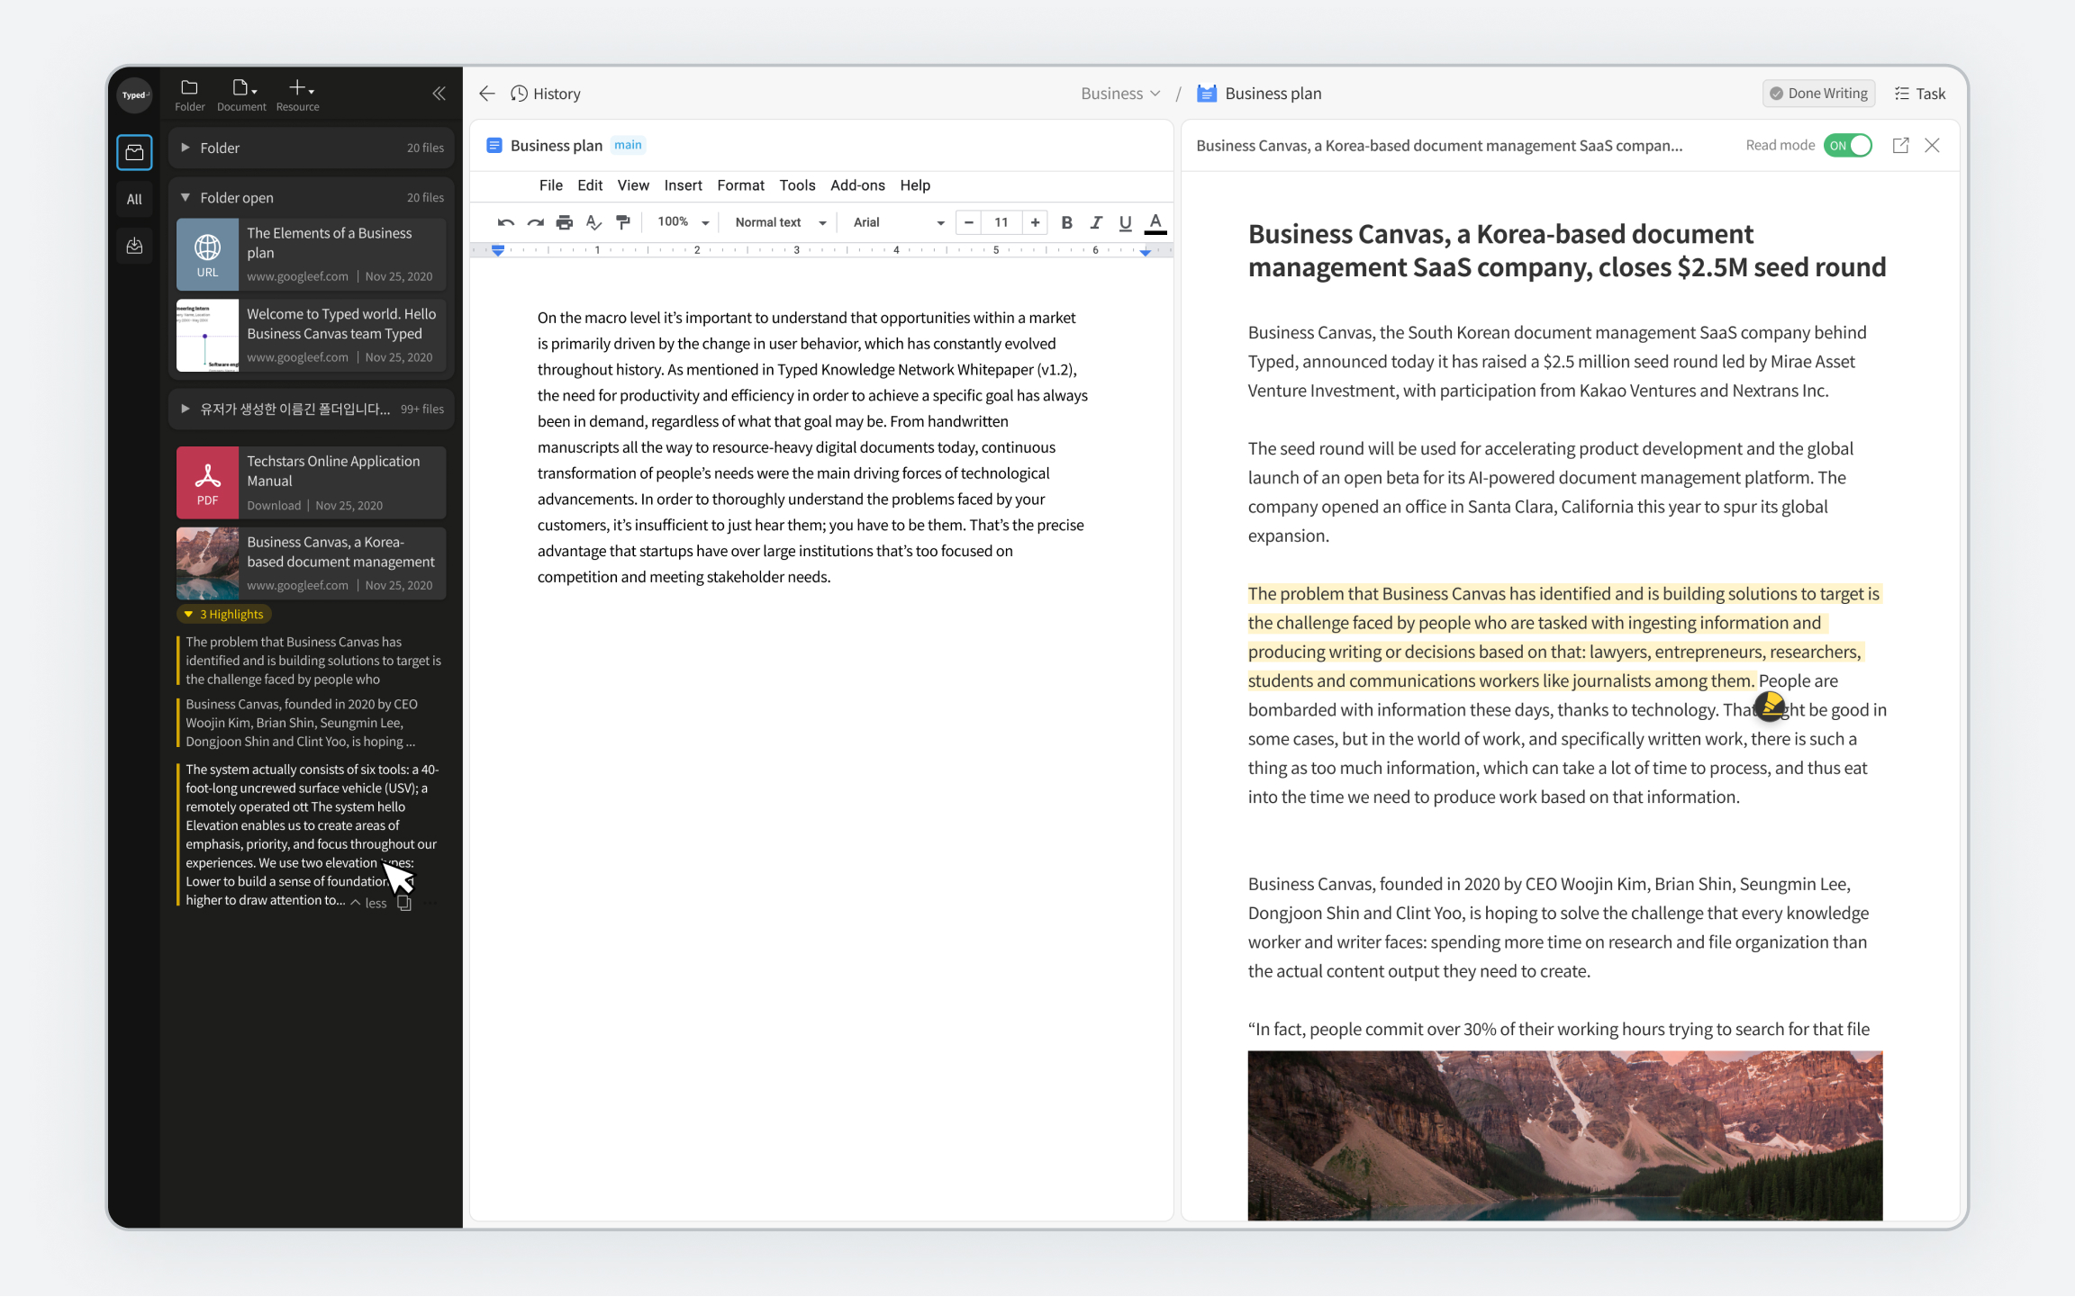Click the Business plan document tab icon
This screenshot has width=2075, height=1297.
[x=494, y=146]
